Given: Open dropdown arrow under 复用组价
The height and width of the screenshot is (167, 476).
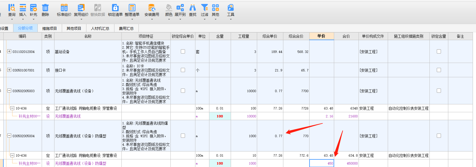Looking at the screenshot, I should pyautogui.click(x=81, y=19).
